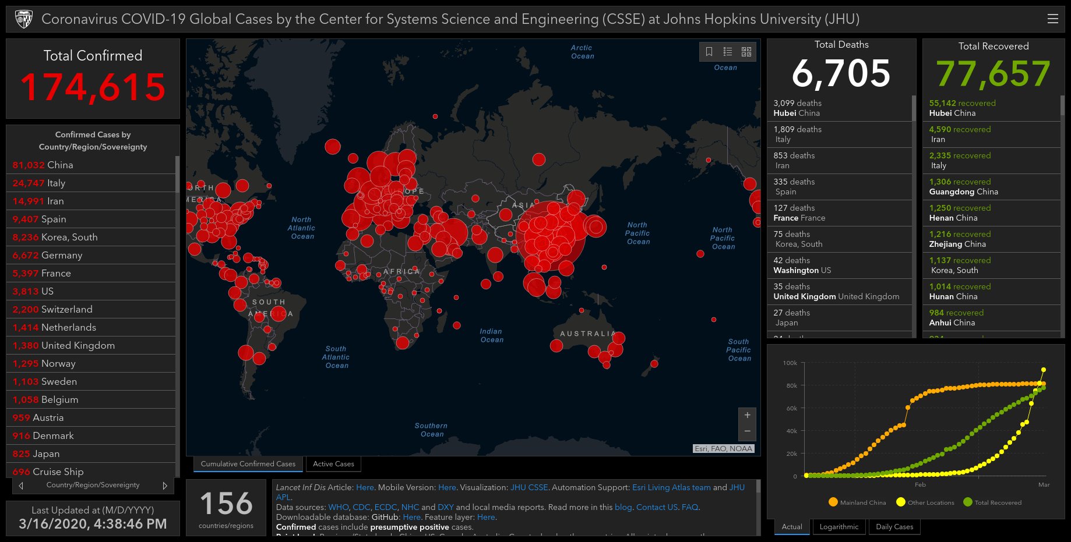The image size is (1071, 542).
Task: Open the Daily Cases chart tab
Action: click(894, 527)
